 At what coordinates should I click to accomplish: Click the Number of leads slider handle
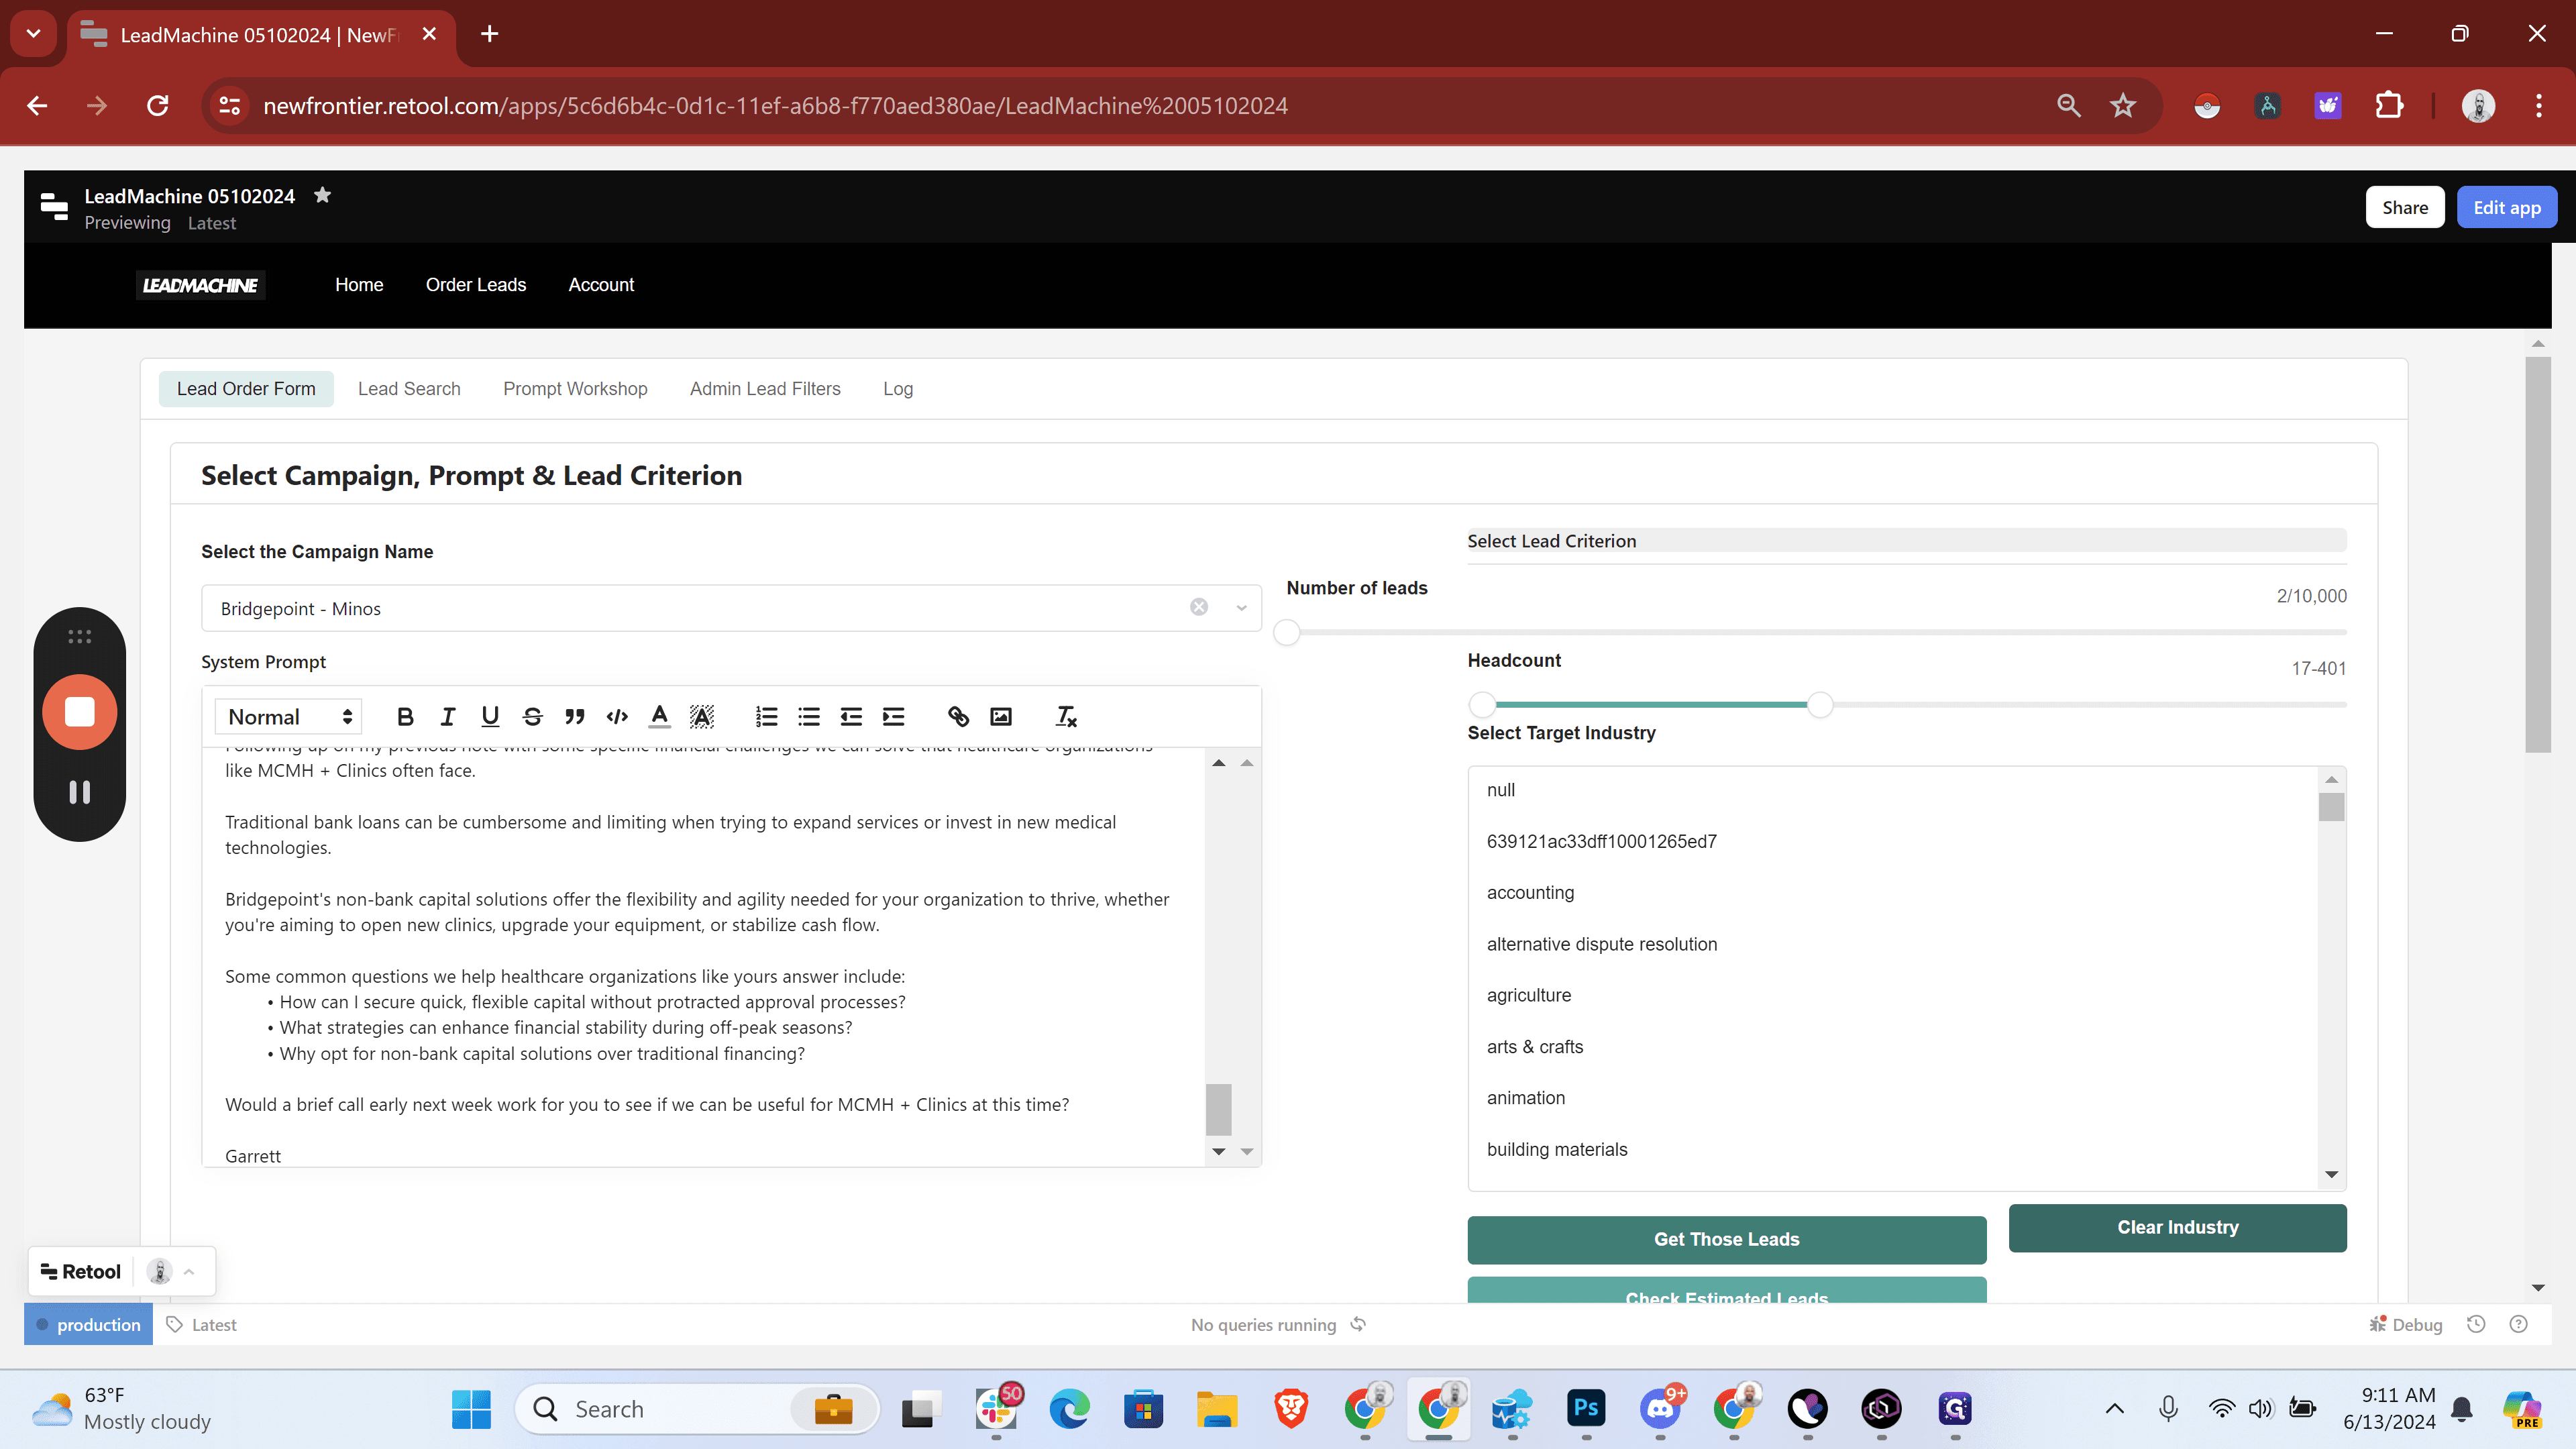pos(1286,632)
